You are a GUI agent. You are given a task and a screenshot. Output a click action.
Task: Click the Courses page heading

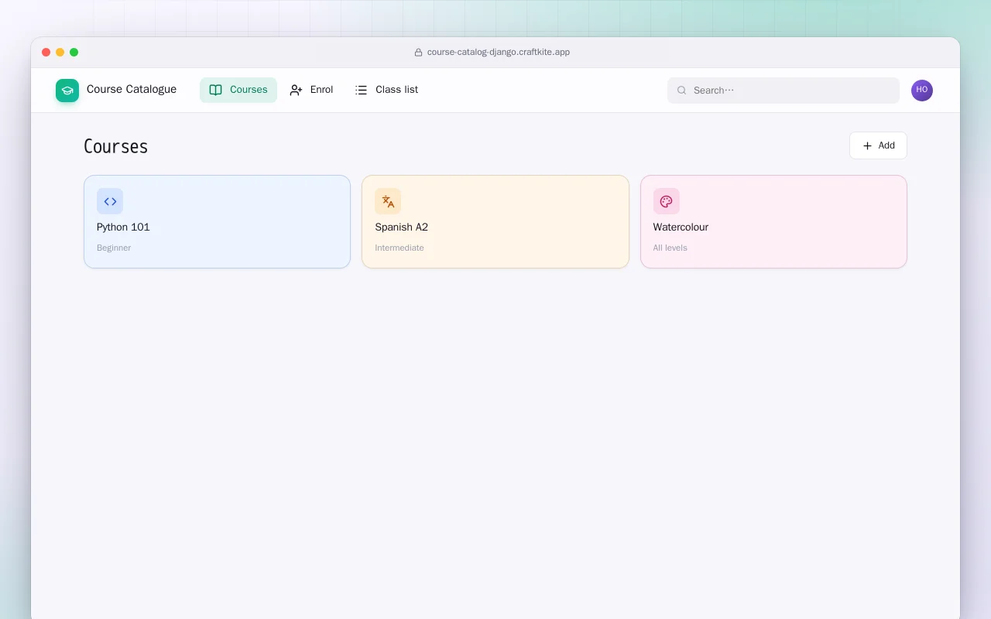coord(116,146)
